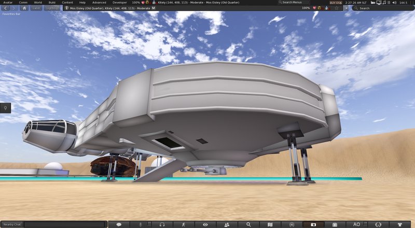Open the Help menu
The height and width of the screenshot is (228, 415).
[82, 3]
